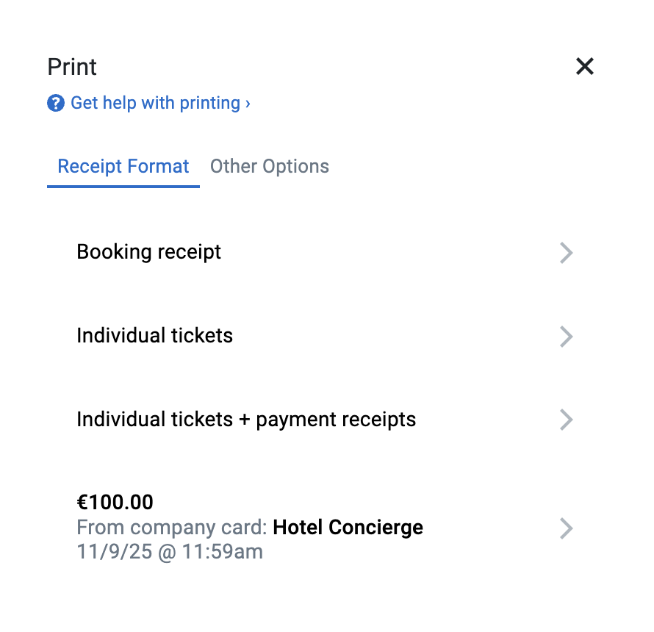Click the 11/9/25 @ 11:59am timestamp
Screen dimensions: 654x632
pos(170,551)
